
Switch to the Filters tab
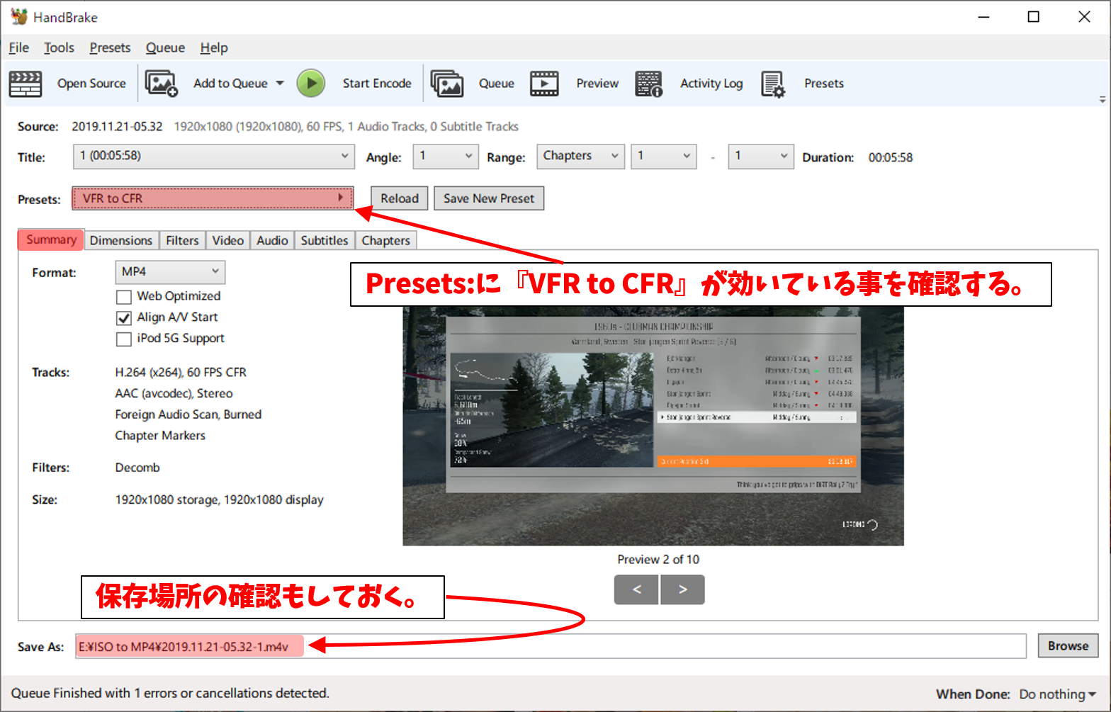click(182, 241)
